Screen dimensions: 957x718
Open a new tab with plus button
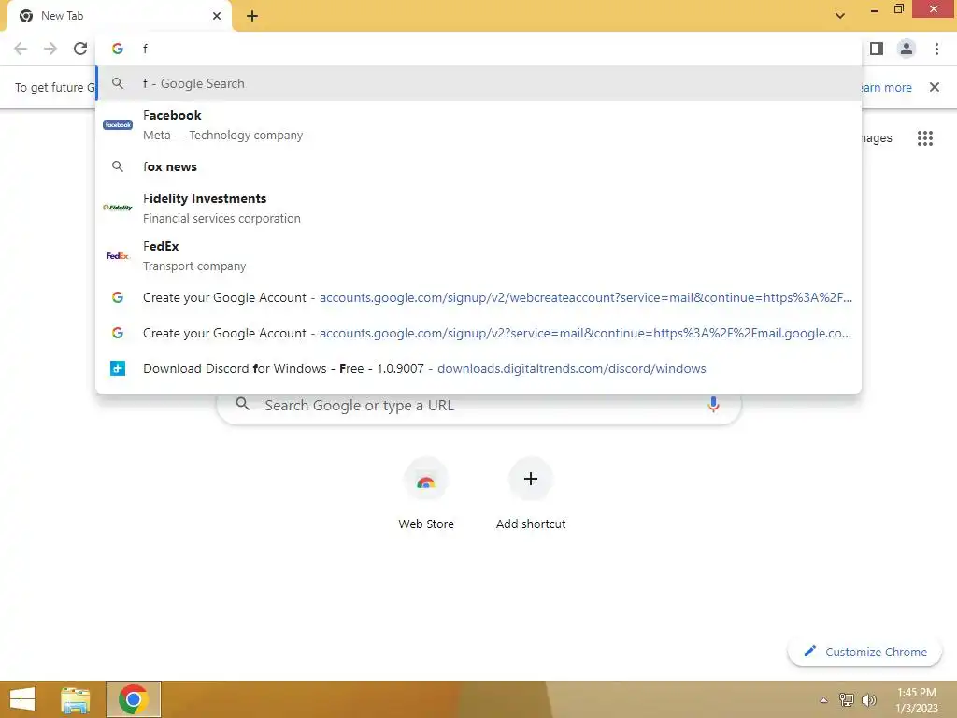coord(252,16)
